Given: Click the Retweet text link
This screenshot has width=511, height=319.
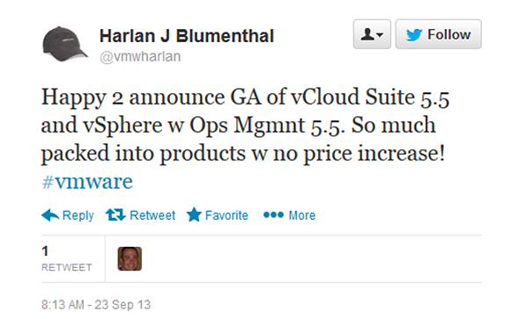Looking at the screenshot, I should pyautogui.click(x=152, y=215).
